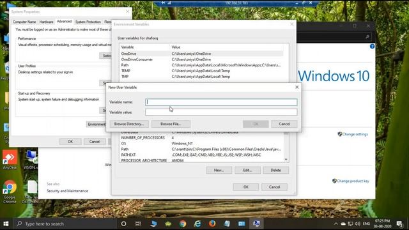
Task: Click active System Properties taskbar icon
Action: [x=256, y=224]
